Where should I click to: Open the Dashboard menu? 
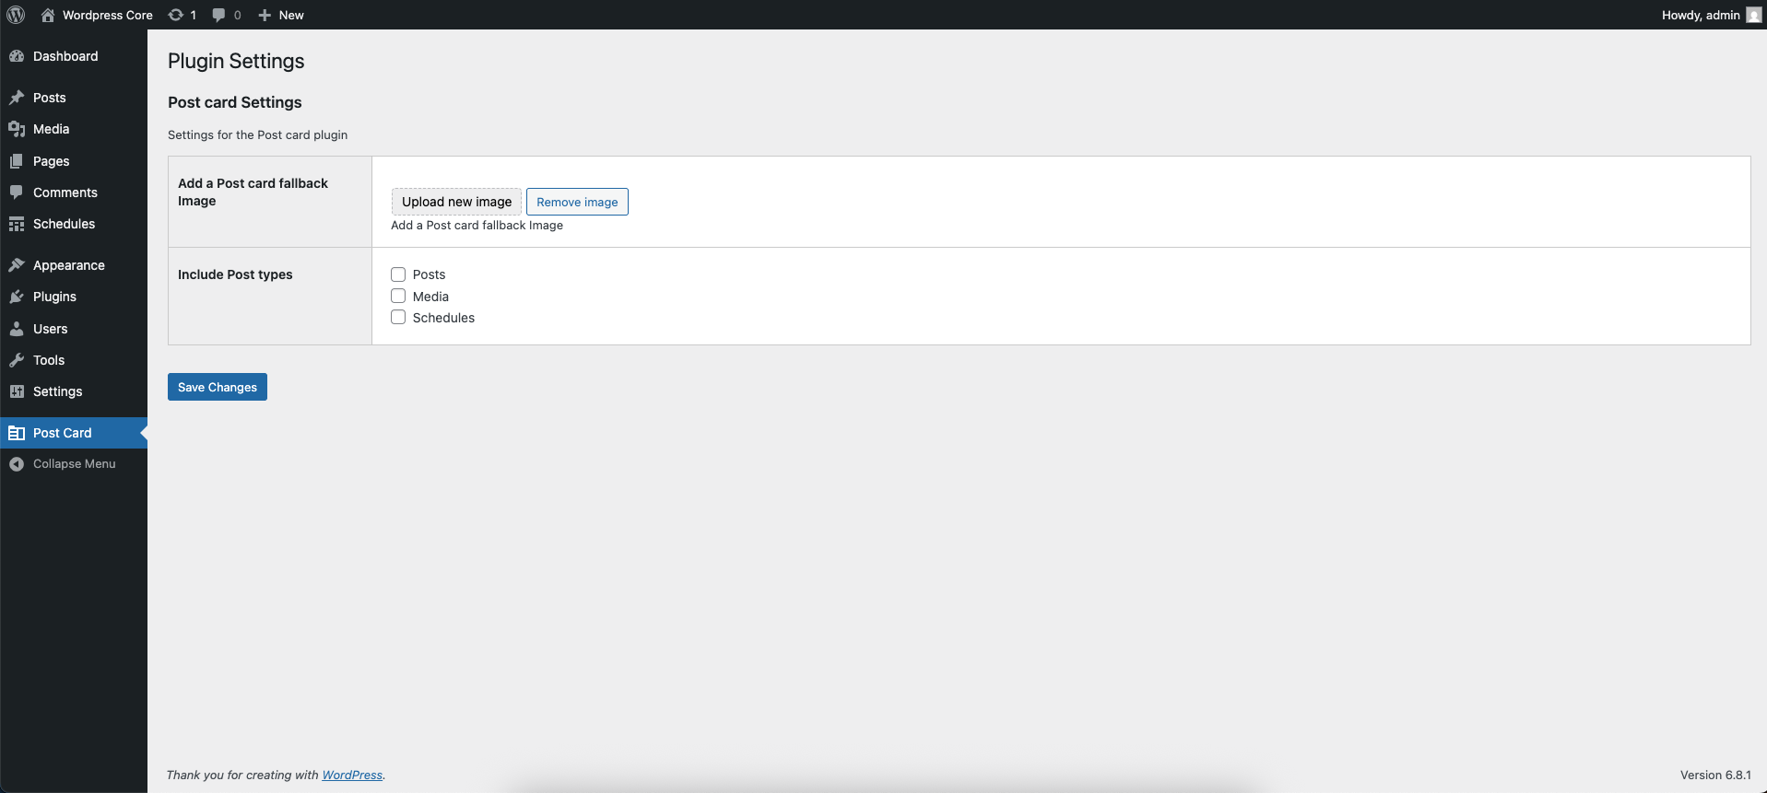[x=74, y=56]
